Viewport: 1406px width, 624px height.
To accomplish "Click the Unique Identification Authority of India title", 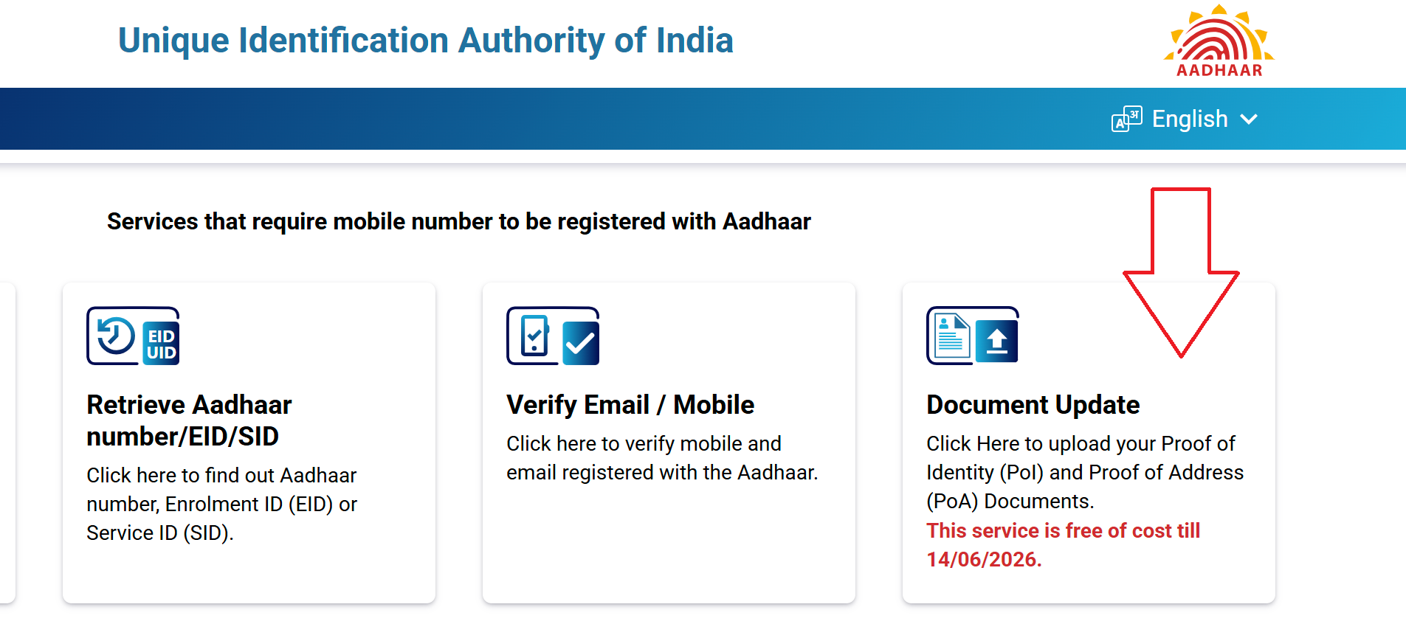I will [x=425, y=41].
